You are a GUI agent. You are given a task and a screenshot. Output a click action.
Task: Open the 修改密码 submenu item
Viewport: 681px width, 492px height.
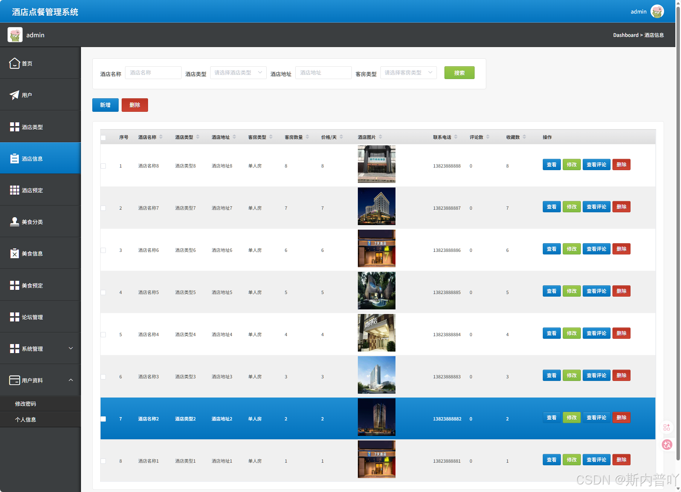coord(40,404)
